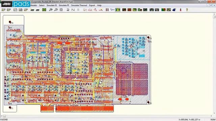Click the image file toolbar icon
This screenshot has width=216, height=121.
point(21,10)
